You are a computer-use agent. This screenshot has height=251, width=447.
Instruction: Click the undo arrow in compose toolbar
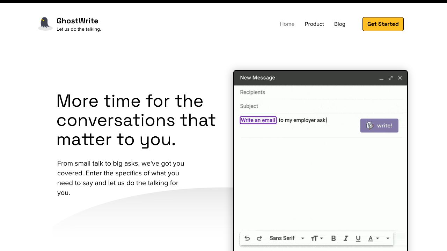pyautogui.click(x=247, y=238)
